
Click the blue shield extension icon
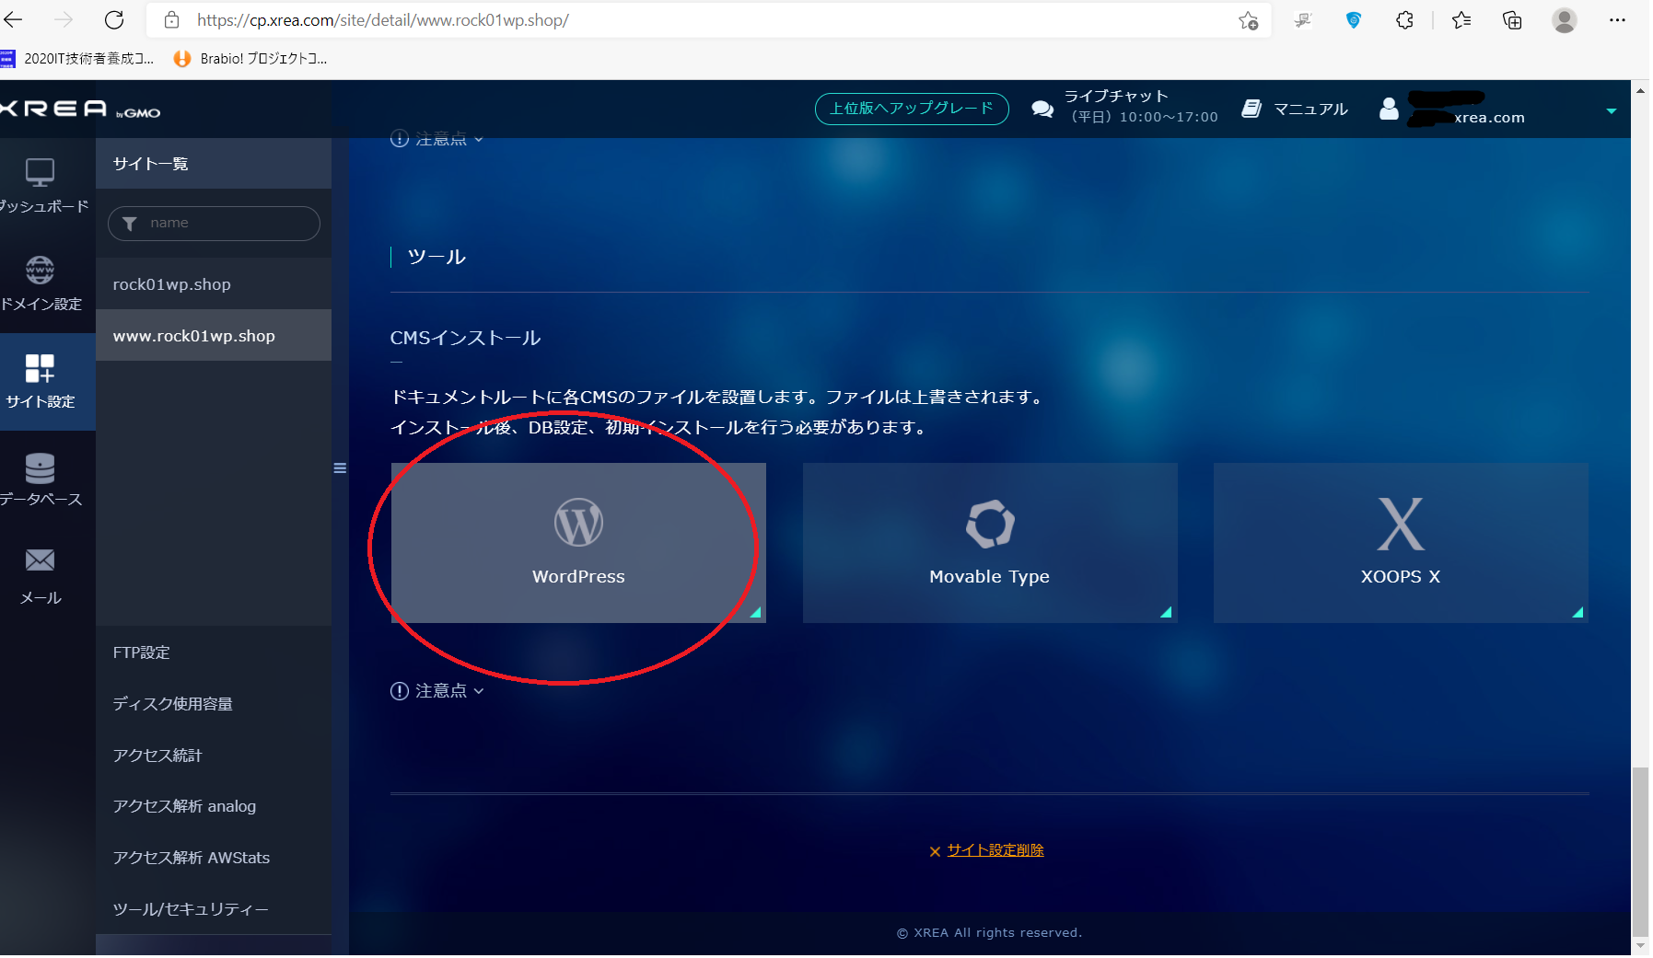coord(1354,20)
